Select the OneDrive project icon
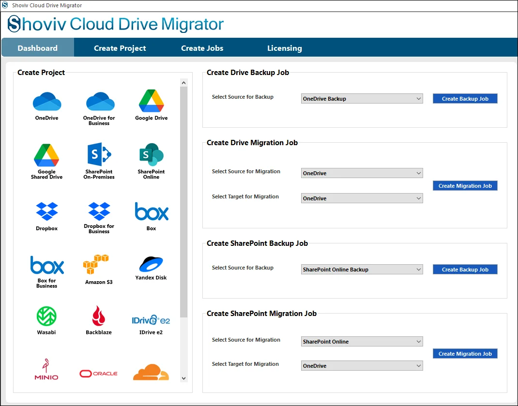This screenshot has height=406, width=518. (46, 102)
